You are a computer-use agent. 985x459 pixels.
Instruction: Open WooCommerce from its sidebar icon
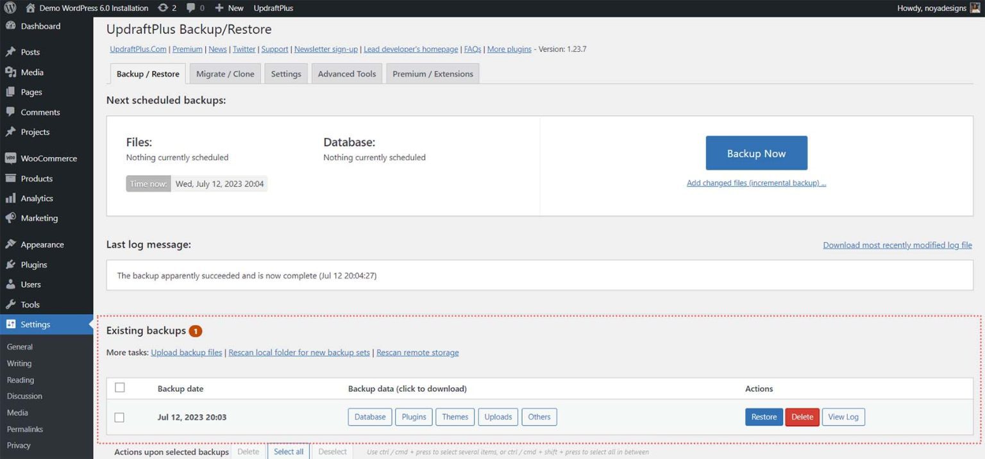[11, 158]
